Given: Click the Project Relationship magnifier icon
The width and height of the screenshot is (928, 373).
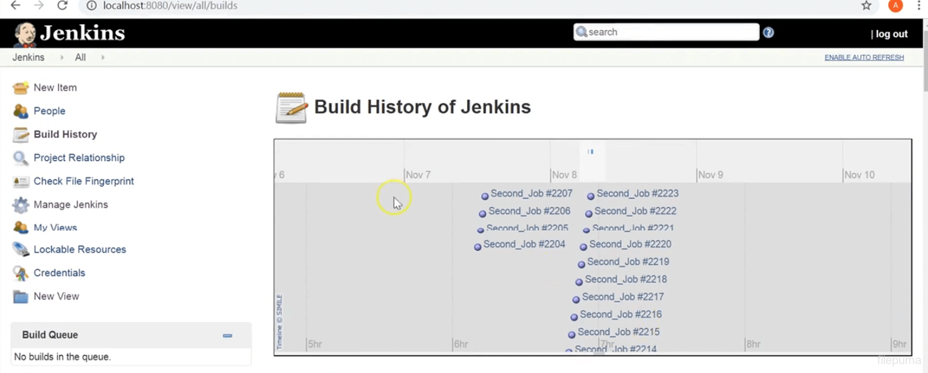Looking at the screenshot, I should coord(21,158).
